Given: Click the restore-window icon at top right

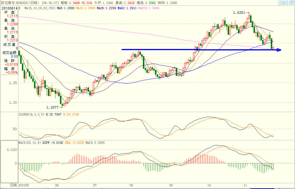Looking at the screenshot, I should tap(291, 3).
